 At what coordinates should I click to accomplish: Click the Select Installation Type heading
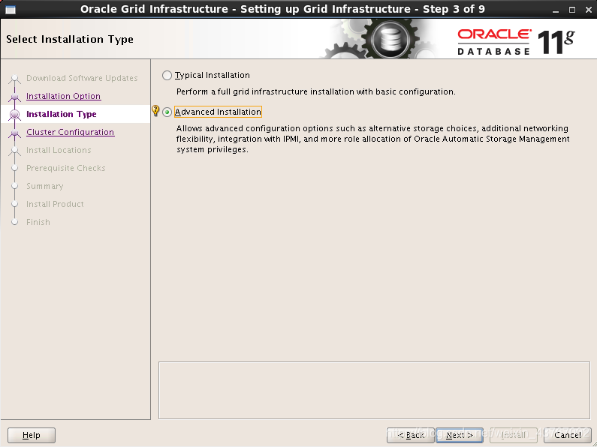click(x=70, y=40)
